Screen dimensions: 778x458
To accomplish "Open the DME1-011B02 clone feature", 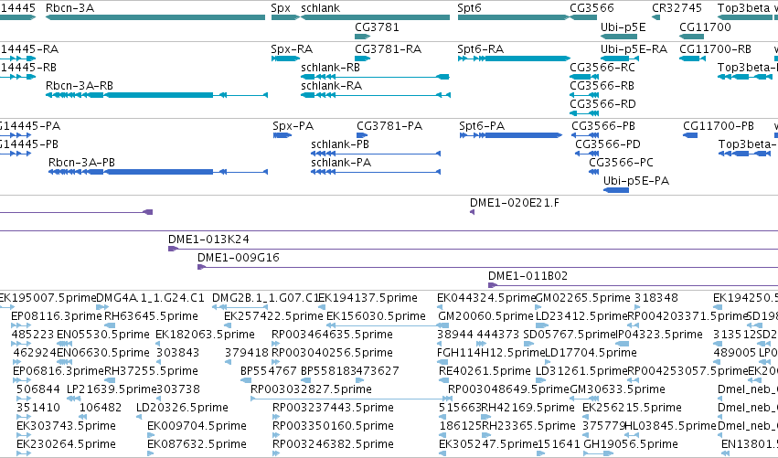I will point(634,286).
